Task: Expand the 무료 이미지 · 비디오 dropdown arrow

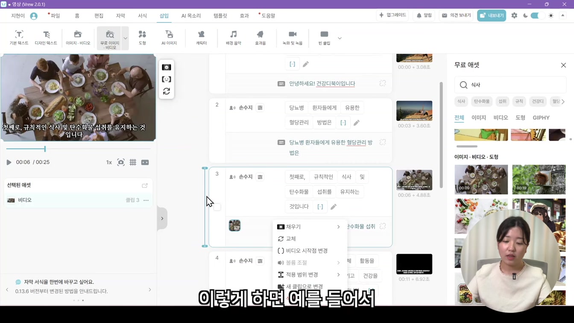Action: [x=125, y=38]
